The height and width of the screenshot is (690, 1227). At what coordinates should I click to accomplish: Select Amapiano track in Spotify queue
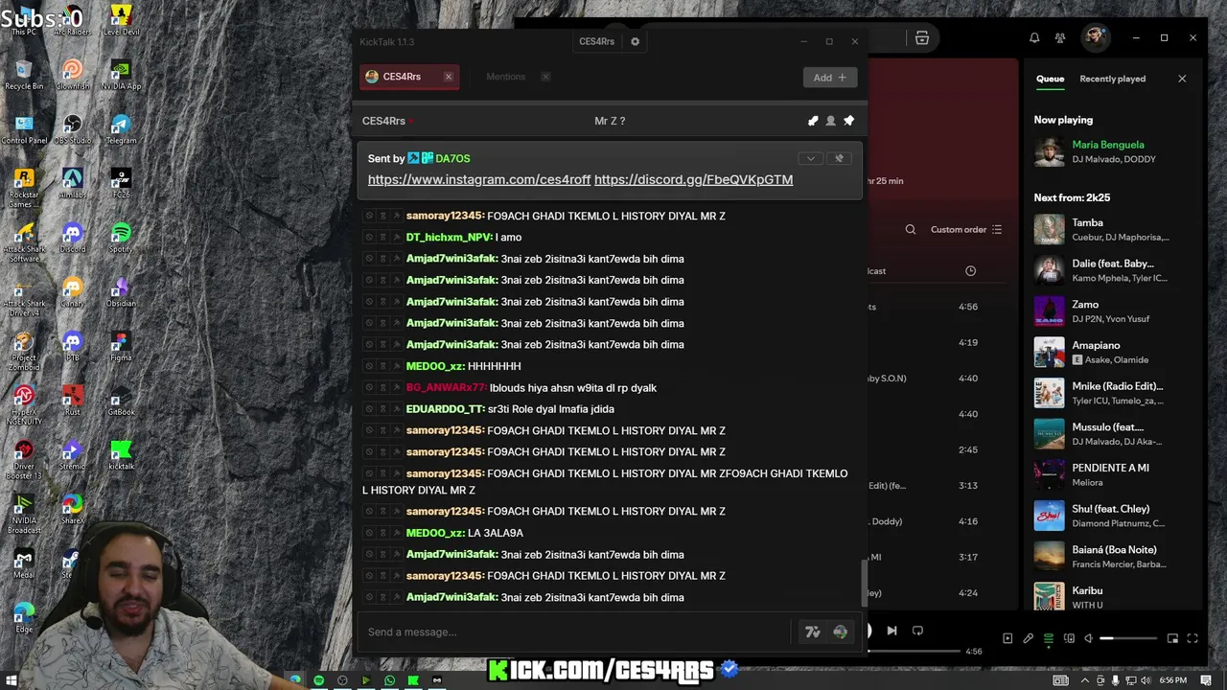(1111, 353)
